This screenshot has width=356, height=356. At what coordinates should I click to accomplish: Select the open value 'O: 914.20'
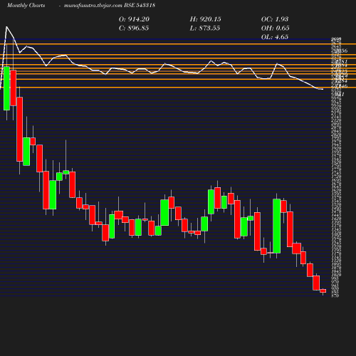click(134, 19)
